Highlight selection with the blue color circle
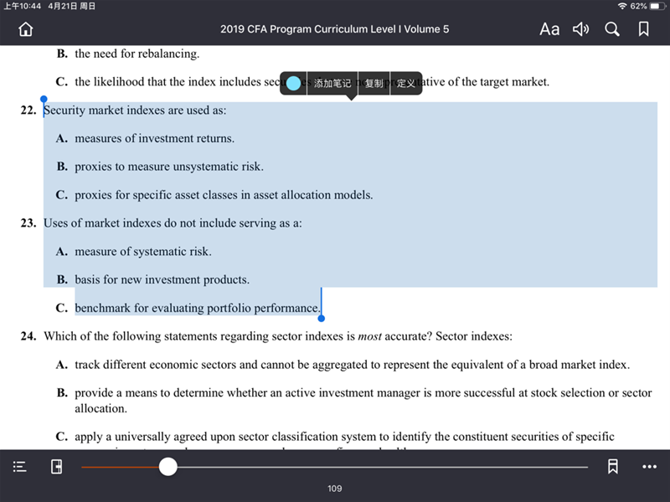The width and height of the screenshot is (670, 502). 294,83
